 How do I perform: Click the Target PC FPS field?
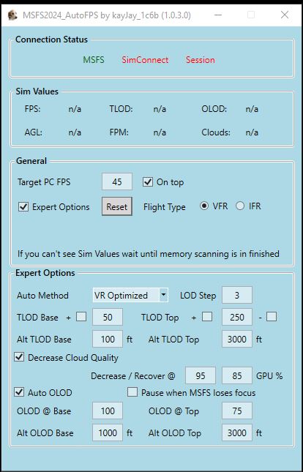pyautogui.click(x=117, y=181)
